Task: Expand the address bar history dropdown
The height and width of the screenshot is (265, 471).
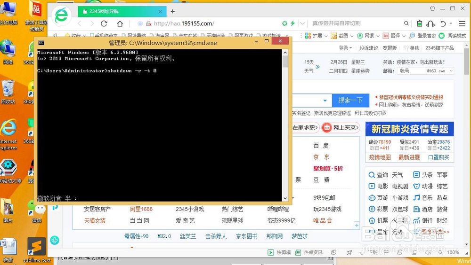Action: click(x=302, y=23)
